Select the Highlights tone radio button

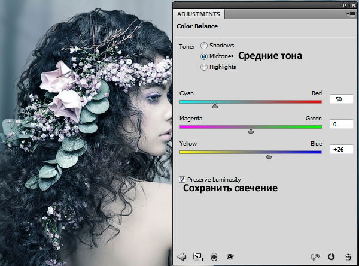point(204,67)
